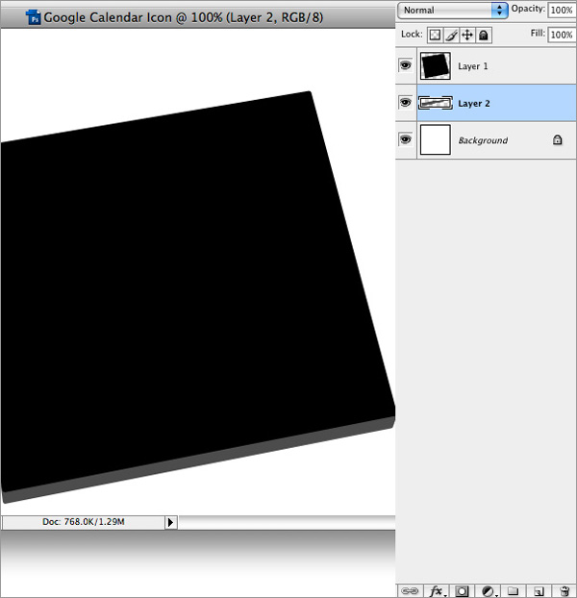Click the Doc: 768.0K/1.29M status text
This screenshot has width=577, height=598.
(x=84, y=522)
